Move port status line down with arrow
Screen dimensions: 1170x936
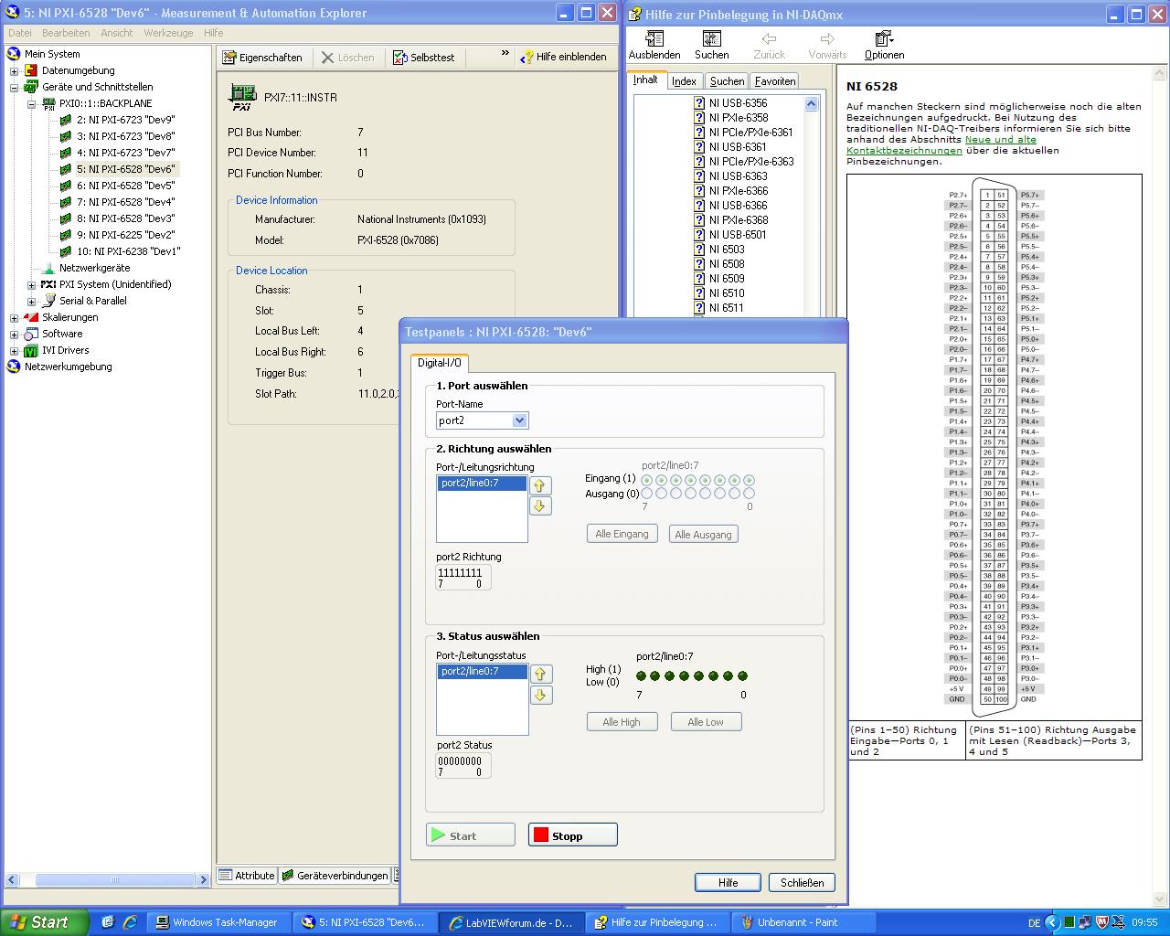tap(540, 696)
